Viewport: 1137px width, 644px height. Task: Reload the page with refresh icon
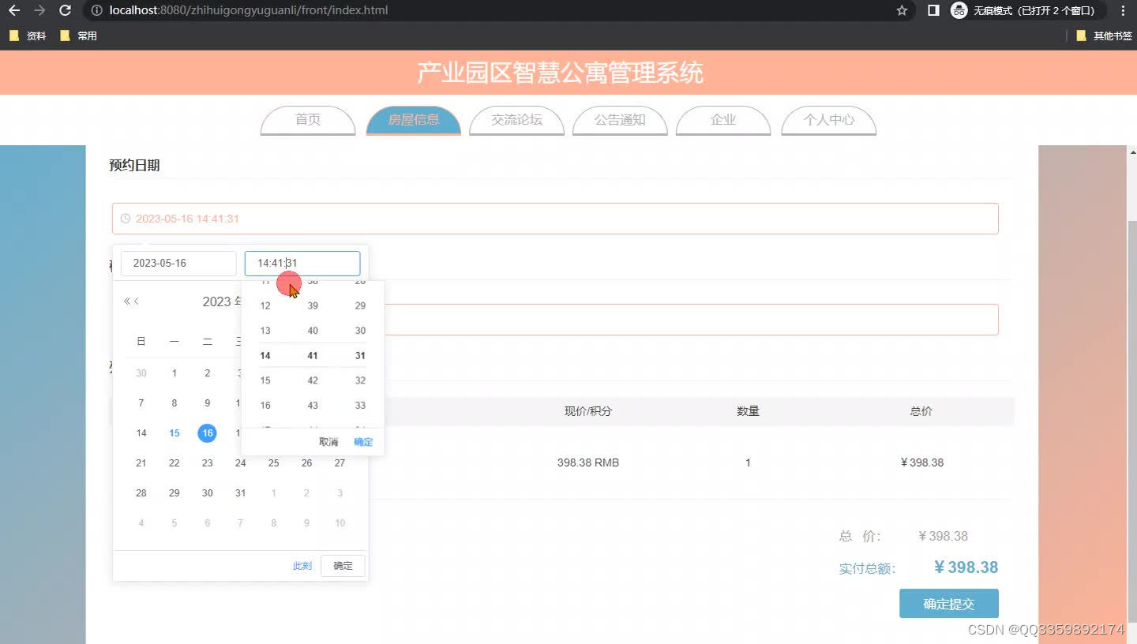[x=66, y=10]
